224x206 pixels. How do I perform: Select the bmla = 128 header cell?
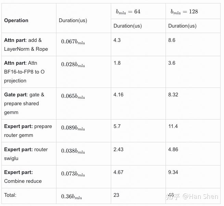193,11
